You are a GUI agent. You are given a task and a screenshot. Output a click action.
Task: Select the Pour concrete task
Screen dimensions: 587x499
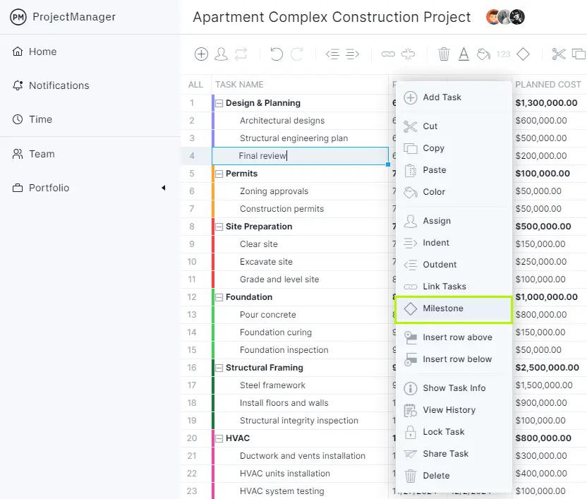[268, 315]
